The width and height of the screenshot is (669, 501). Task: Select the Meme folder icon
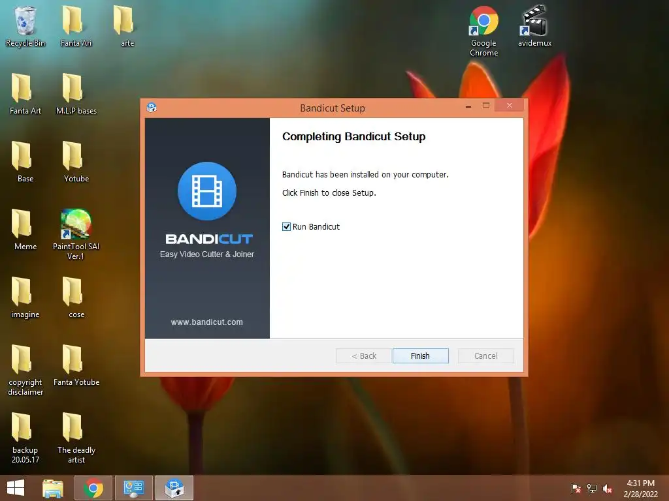pos(25,230)
